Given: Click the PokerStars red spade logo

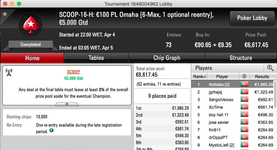Looking at the screenshot, I should coord(31,25).
